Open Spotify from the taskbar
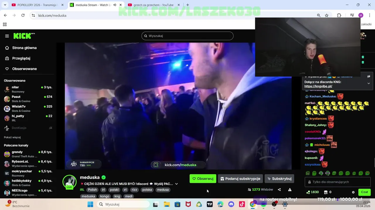The height and width of the screenshot is (210, 375). 263,204
